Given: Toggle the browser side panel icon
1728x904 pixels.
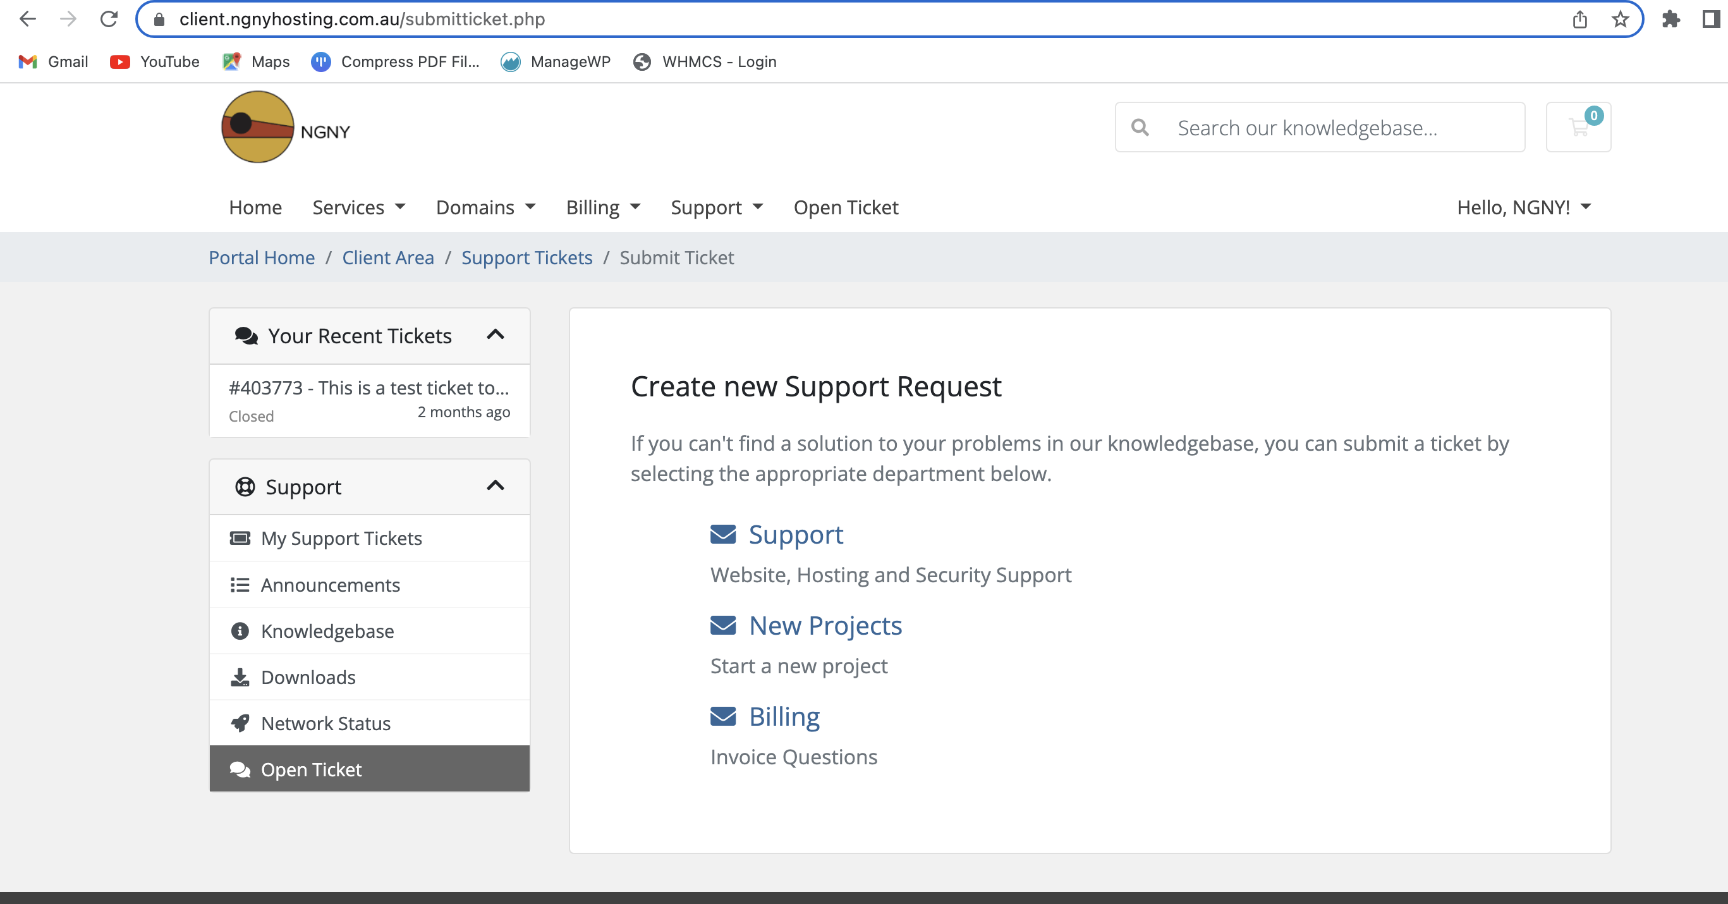Looking at the screenshot, I should point(1712,19).
